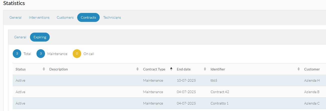Open the Technicians tab
The image size is (326, 111).
point(112,17)
